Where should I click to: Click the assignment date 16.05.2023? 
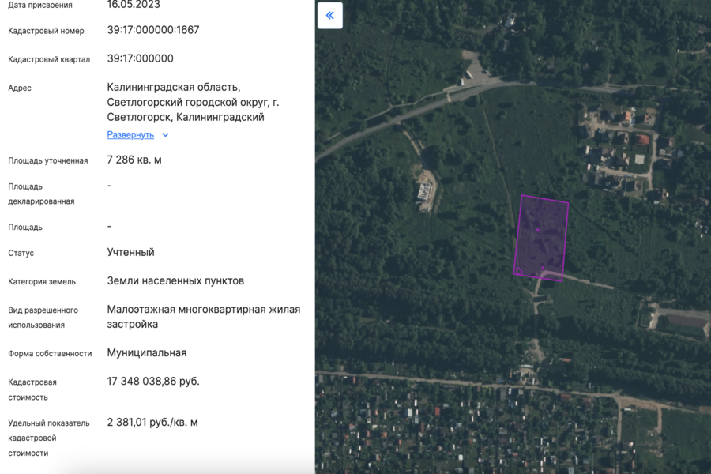[x=134, y=5]
